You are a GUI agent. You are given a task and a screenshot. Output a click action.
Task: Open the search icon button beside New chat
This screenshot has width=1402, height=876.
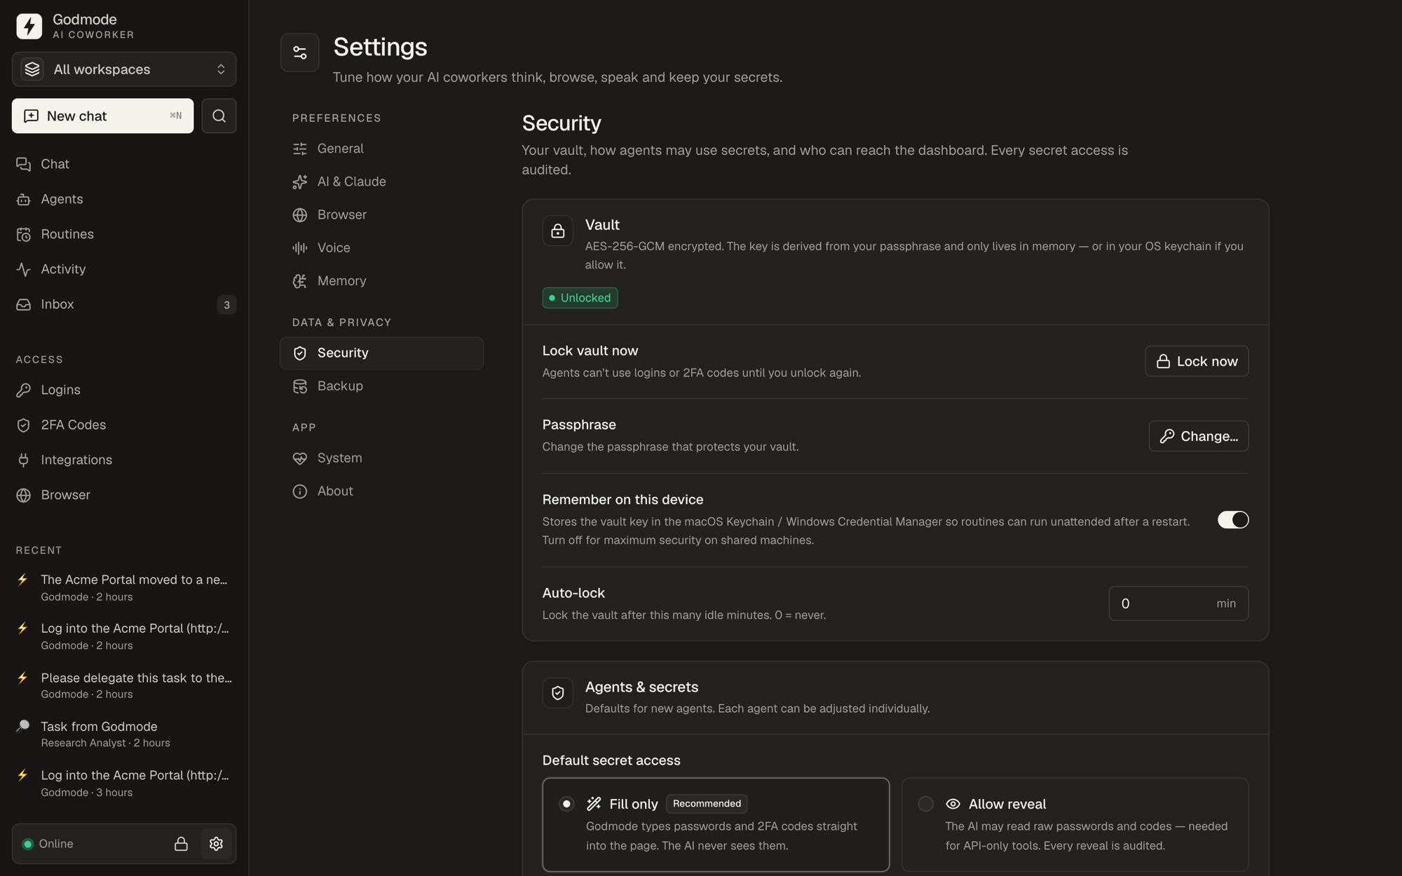tap(219, 116)
